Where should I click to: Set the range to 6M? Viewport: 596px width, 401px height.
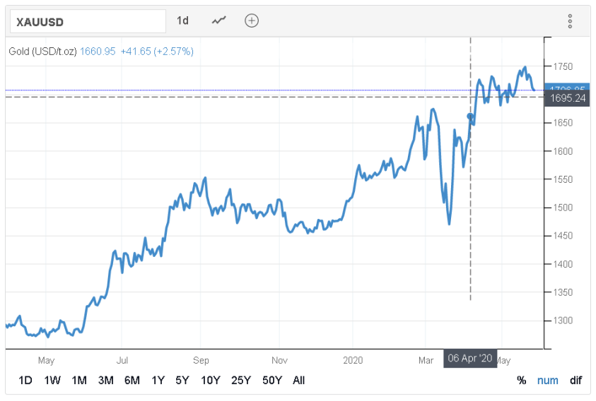click(132, 381)
